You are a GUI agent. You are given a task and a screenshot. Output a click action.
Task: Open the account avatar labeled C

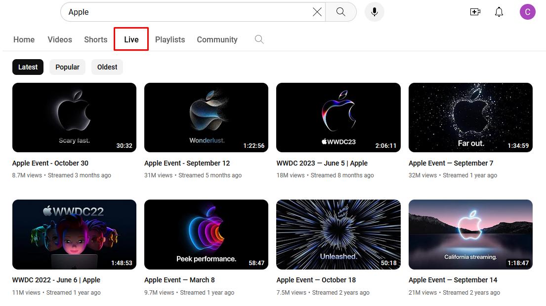528,12
